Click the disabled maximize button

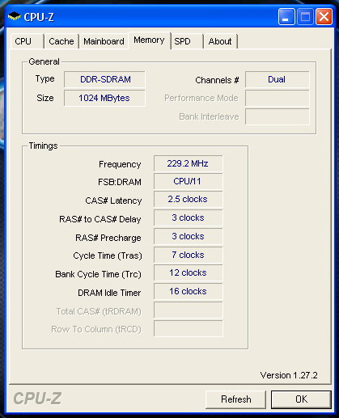[305, 17]
